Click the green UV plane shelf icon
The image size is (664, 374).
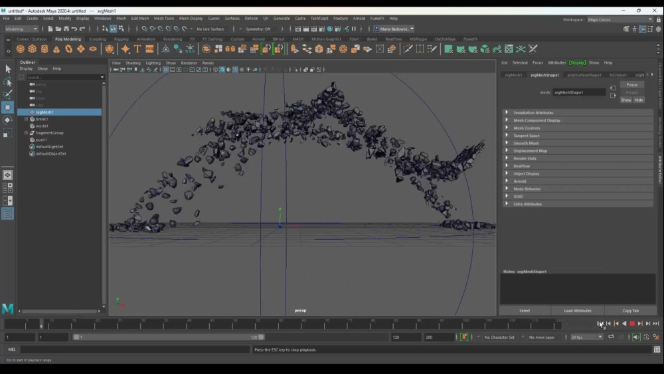(448, 49)
